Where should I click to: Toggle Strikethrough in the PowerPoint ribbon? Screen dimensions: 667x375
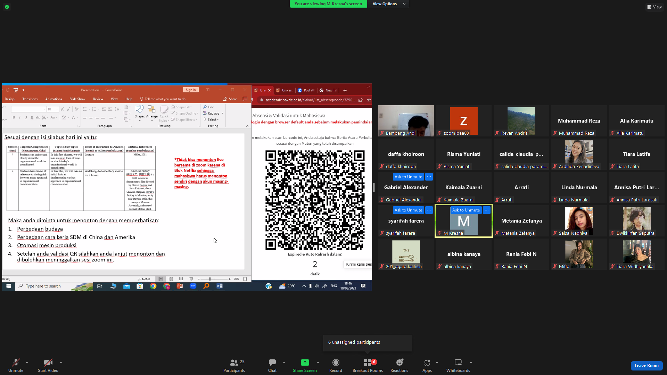(x=38, y=117)
